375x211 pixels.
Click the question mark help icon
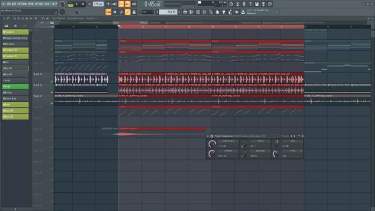click(x=250, y=4)
